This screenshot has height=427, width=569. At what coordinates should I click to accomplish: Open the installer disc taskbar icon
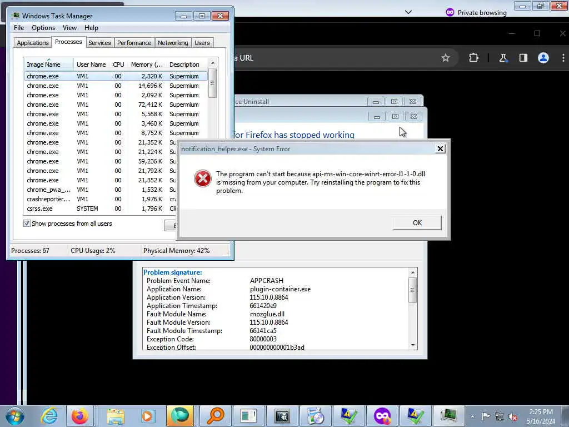pyautogui.click(x=315, y=416)
